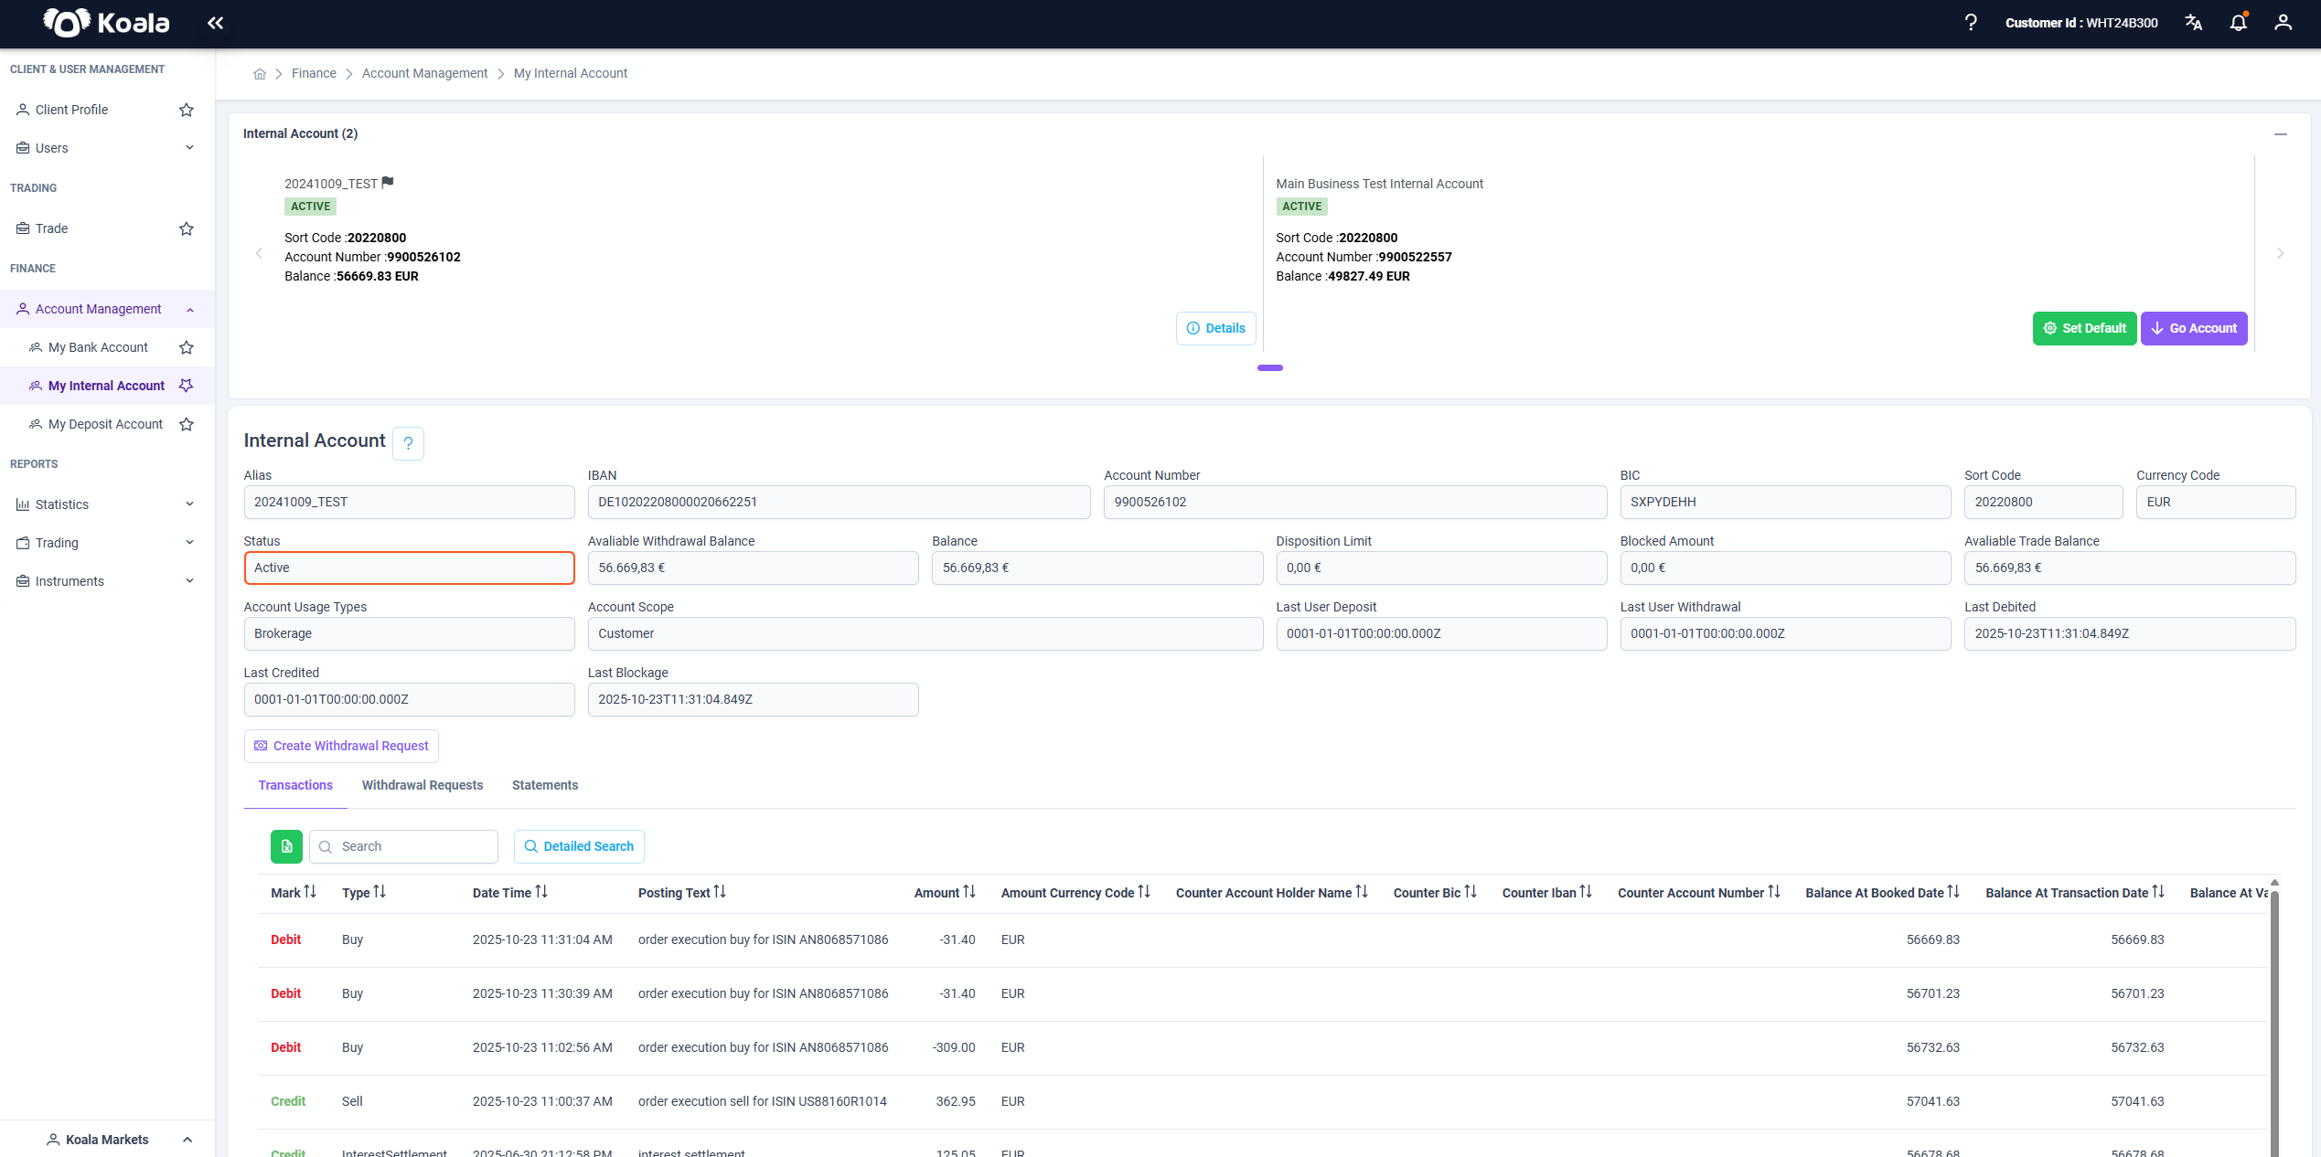Toggle favorite star for My Bank Account
This screenshot has height=1157, width=2321.
pos(187,347)
